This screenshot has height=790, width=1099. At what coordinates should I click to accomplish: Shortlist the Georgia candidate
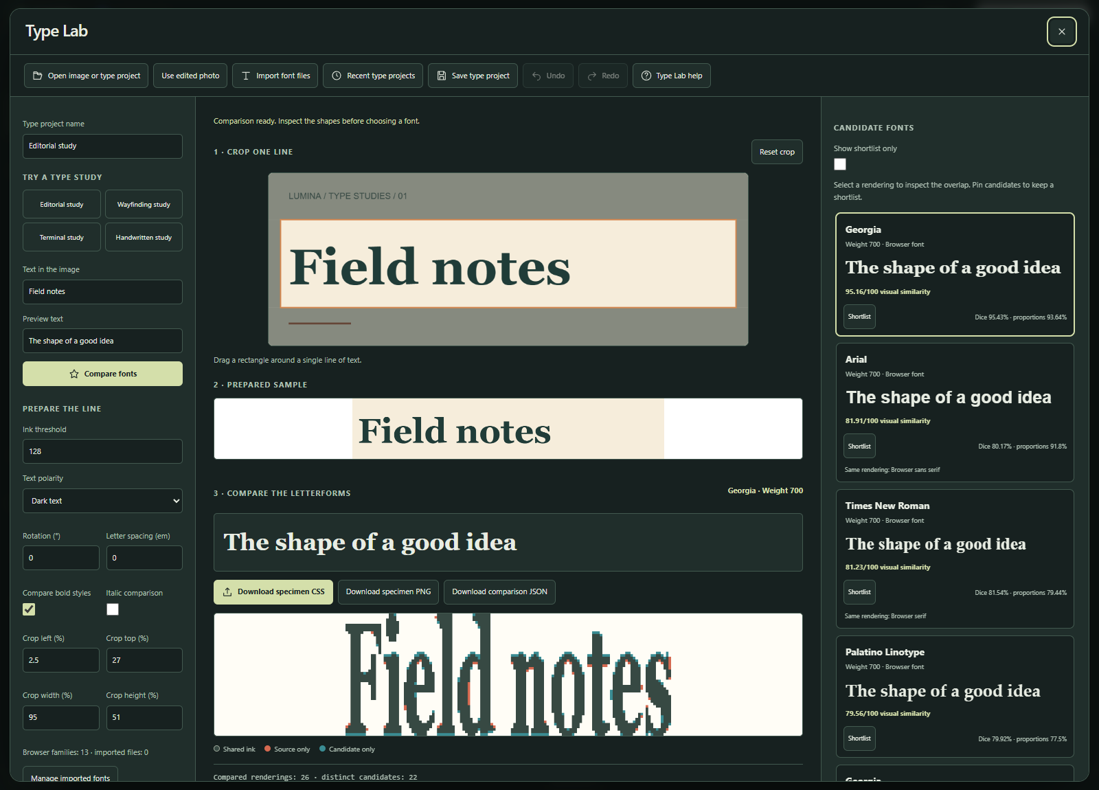(x=859, y=317)
